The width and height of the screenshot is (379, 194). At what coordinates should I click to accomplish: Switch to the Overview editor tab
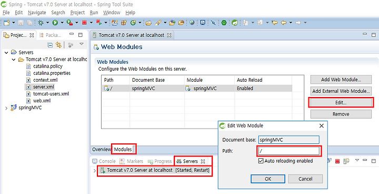[102, 149]
